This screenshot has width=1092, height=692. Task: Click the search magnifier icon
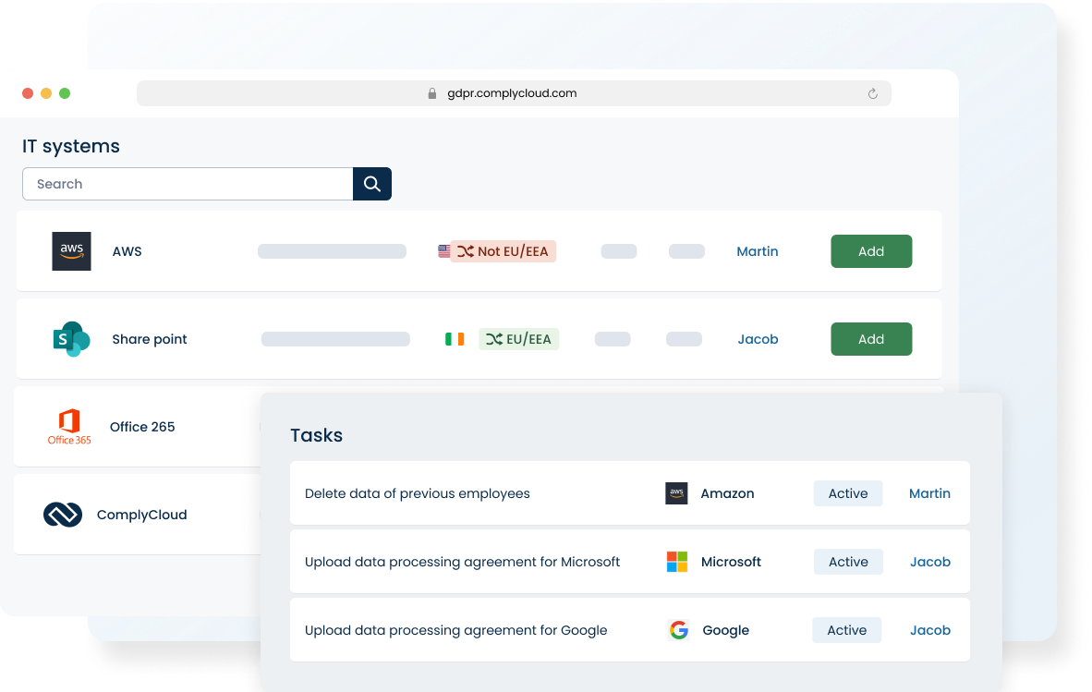(x=371, y=183)
